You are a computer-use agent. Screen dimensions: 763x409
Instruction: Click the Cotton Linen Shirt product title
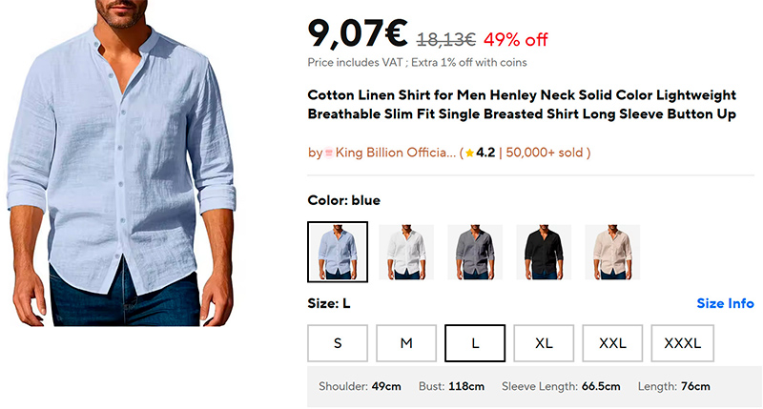coord(522,105)
